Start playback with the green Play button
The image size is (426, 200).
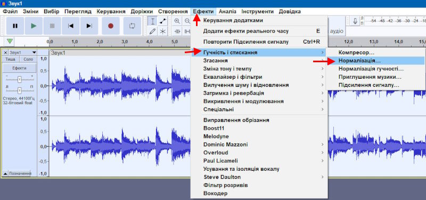[34, 26]
